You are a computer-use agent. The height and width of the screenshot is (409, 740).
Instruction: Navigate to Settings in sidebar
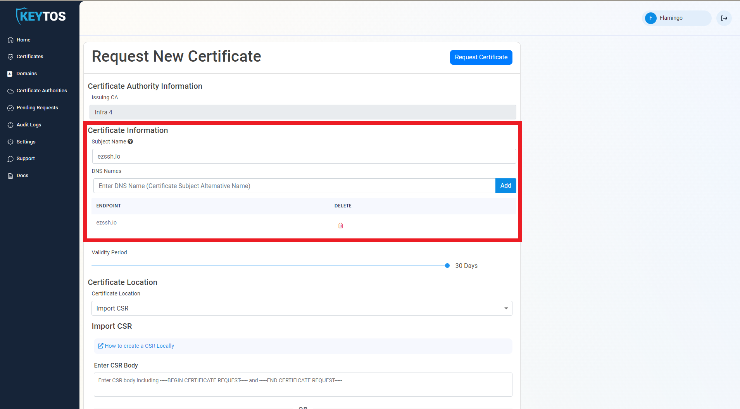[x=26, y=142]
